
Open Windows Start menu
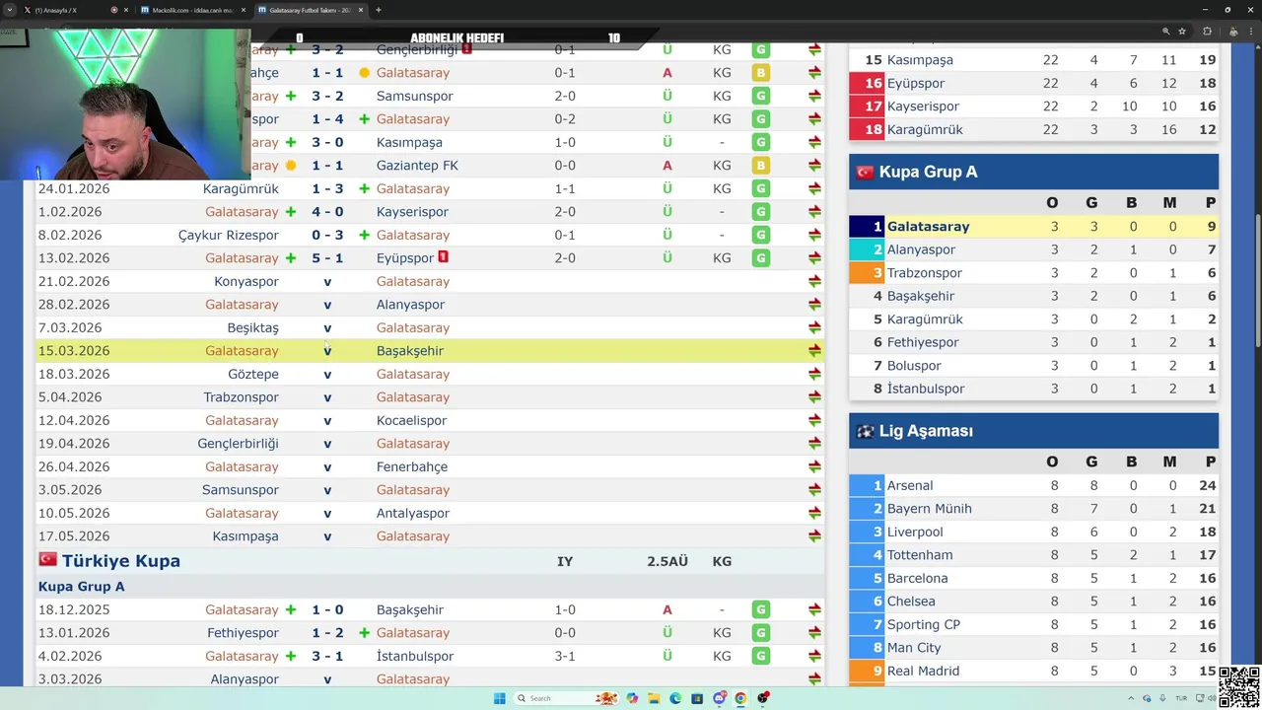click(500, 698)
